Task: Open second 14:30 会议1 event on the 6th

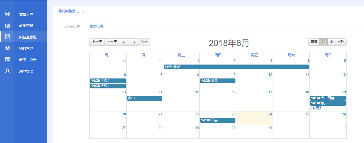Action: coord(108,86)
